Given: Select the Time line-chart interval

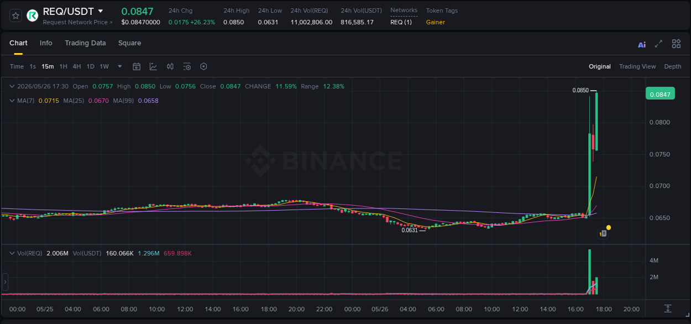Looking at the screenshot, I should (17, 66).
